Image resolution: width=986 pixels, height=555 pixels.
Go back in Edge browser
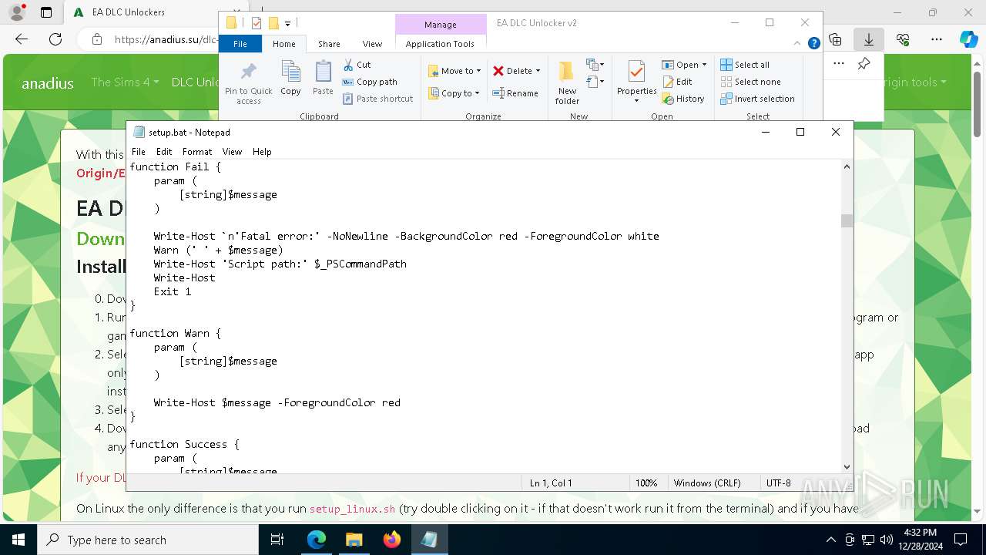(x=22, y=39)
